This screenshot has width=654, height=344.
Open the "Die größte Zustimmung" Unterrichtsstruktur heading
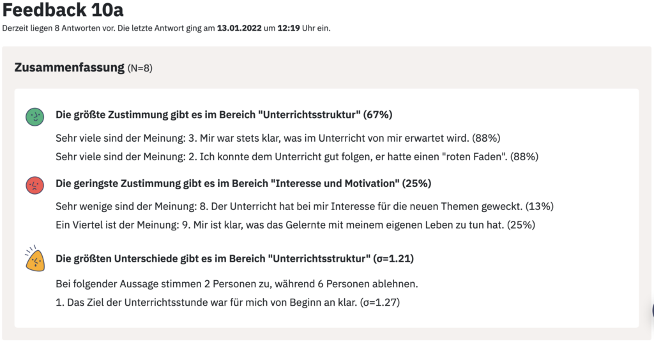(224, 115)
